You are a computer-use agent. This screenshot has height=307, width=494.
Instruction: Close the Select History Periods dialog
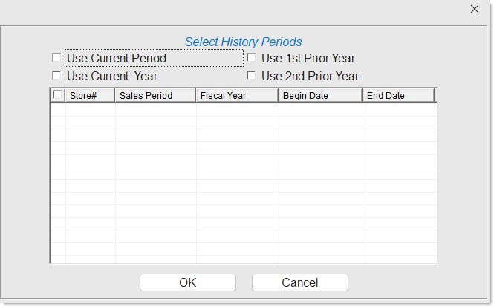(475, 9)
